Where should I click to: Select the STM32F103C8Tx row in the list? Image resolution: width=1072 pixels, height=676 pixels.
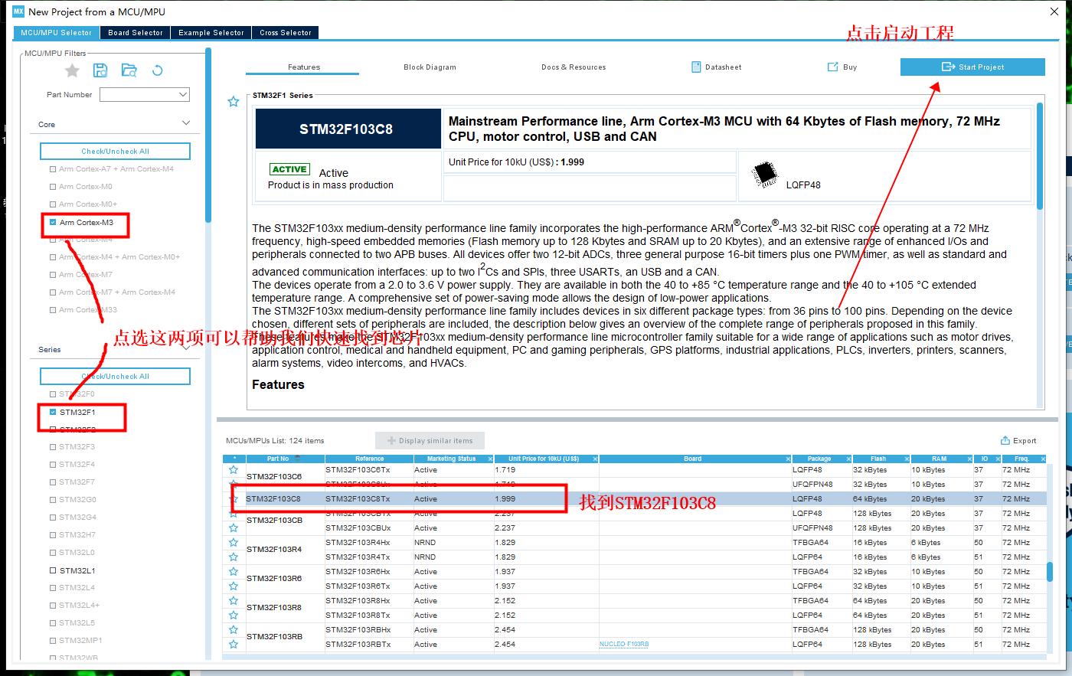pos(636,498)
